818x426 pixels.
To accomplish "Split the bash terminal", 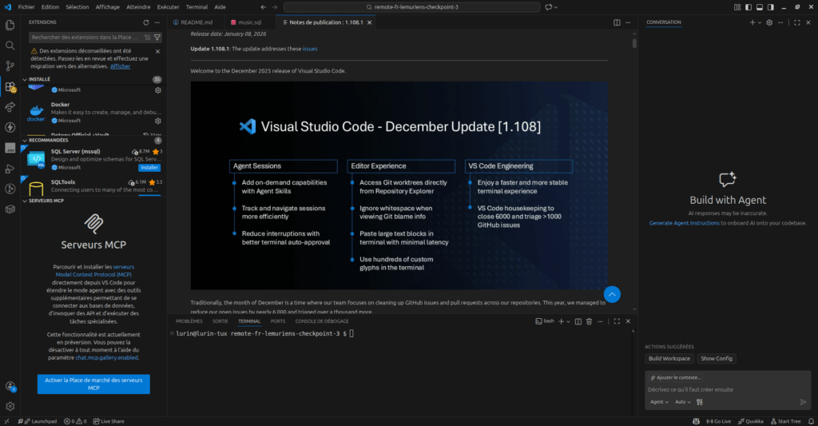I will (x=578, y=321).
